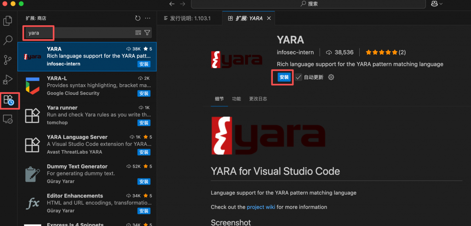Select YARA Language Server in the list
Viewport: 471px width, 226px height.
[x=86, y=145]
